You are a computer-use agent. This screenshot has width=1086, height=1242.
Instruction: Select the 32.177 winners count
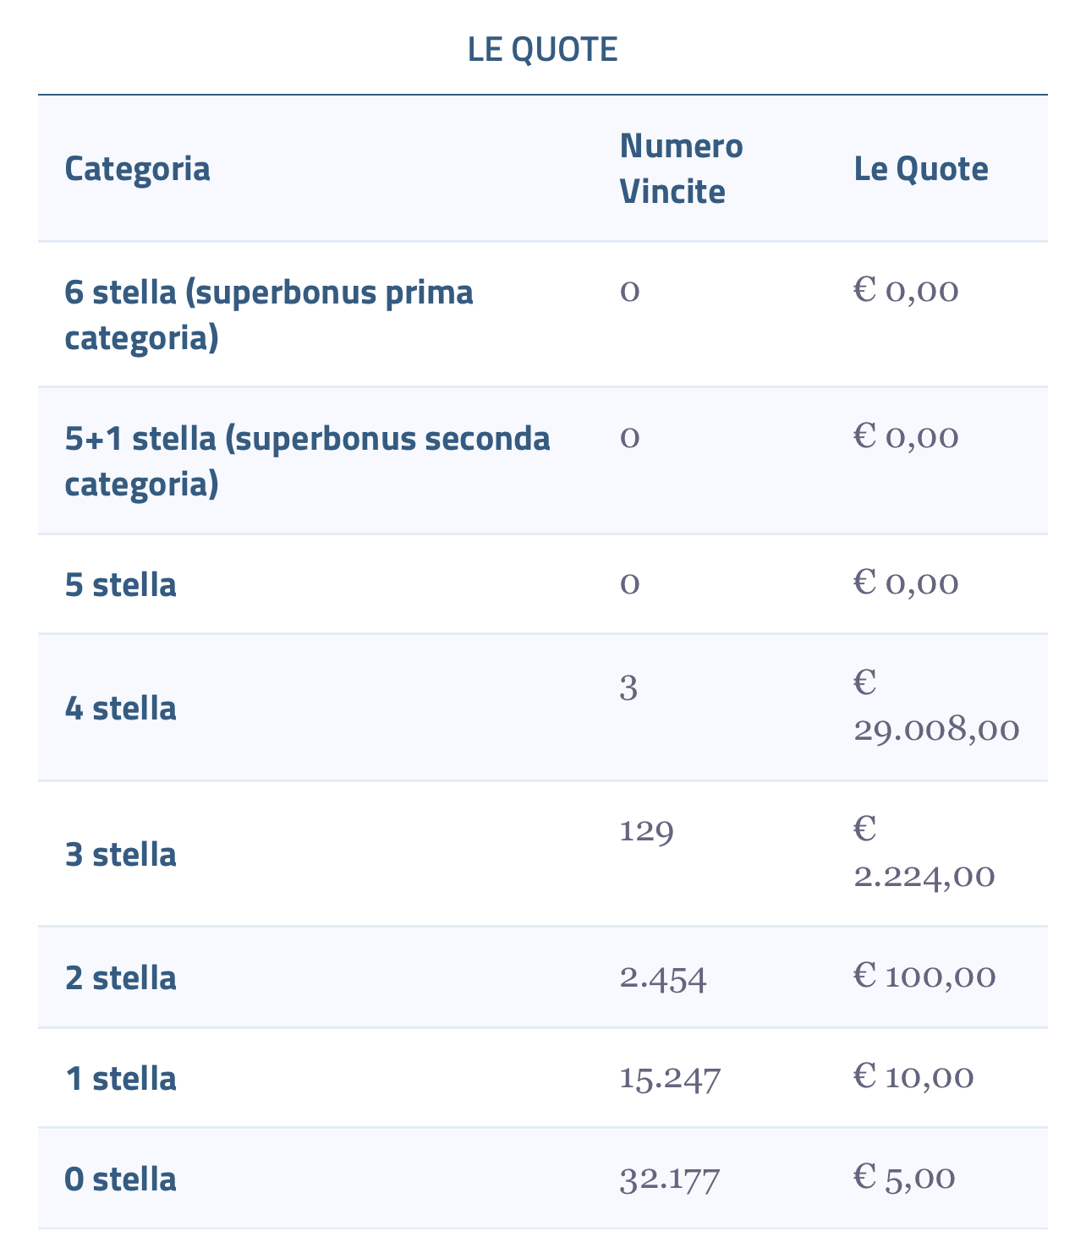670,1178
